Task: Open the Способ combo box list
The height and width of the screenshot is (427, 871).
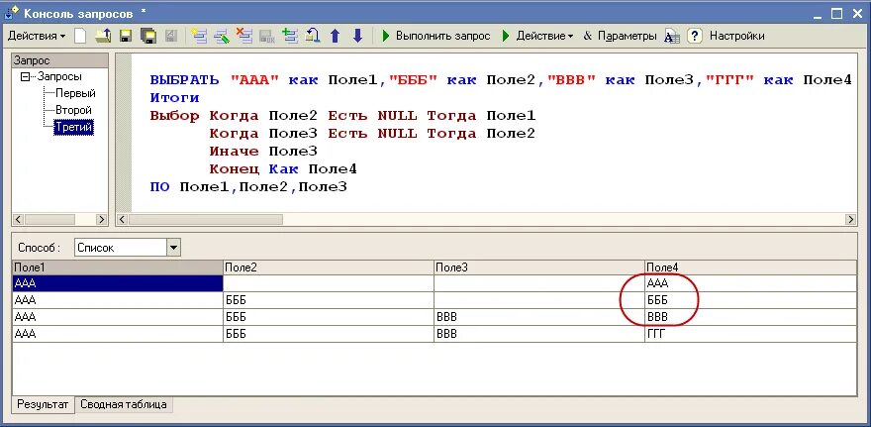Action: click(x=174, y=248)
